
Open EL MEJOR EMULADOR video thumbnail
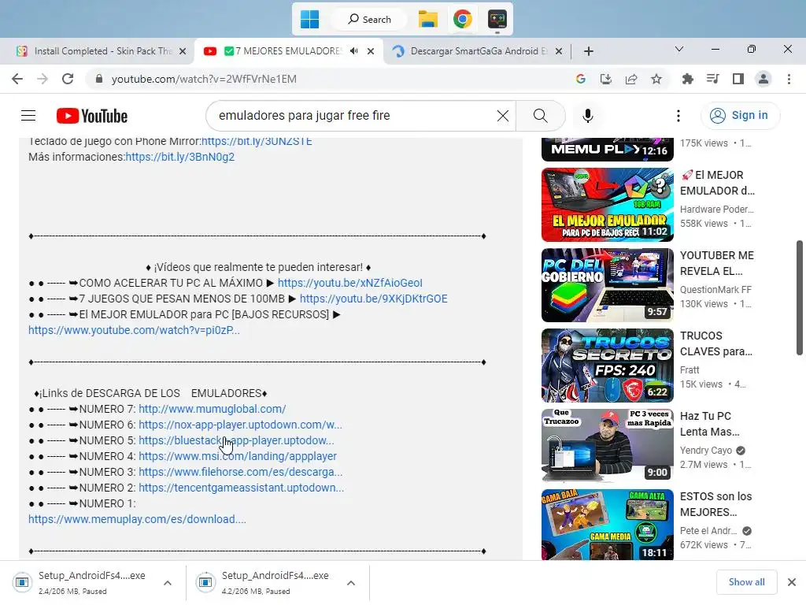tap(607, 205)
